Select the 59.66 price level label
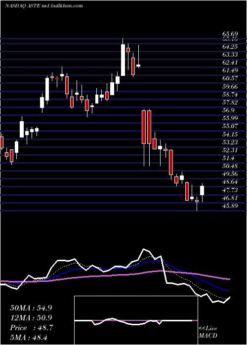 [x=230, y=86]
